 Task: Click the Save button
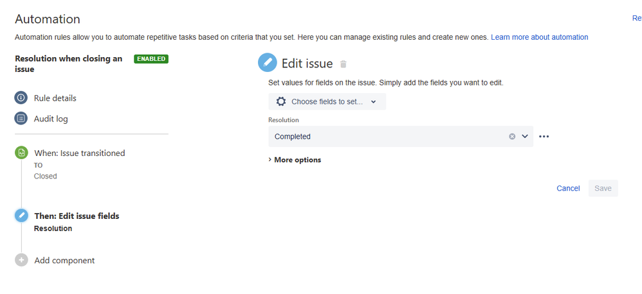click(x=603, y=188)
